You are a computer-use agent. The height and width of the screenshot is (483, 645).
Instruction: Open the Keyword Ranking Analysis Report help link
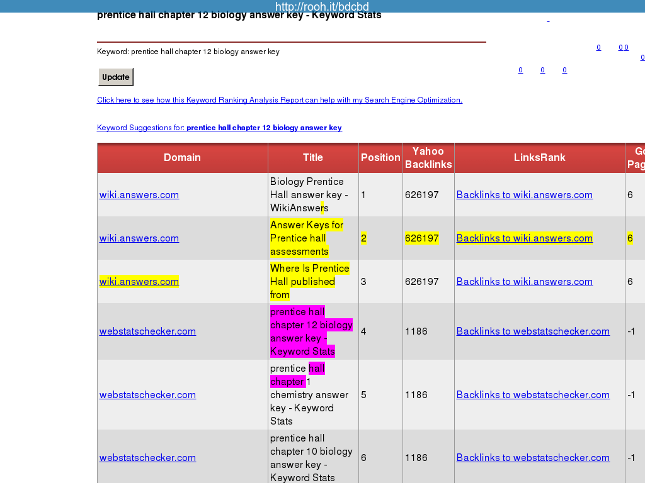click(x=279, y=100)
